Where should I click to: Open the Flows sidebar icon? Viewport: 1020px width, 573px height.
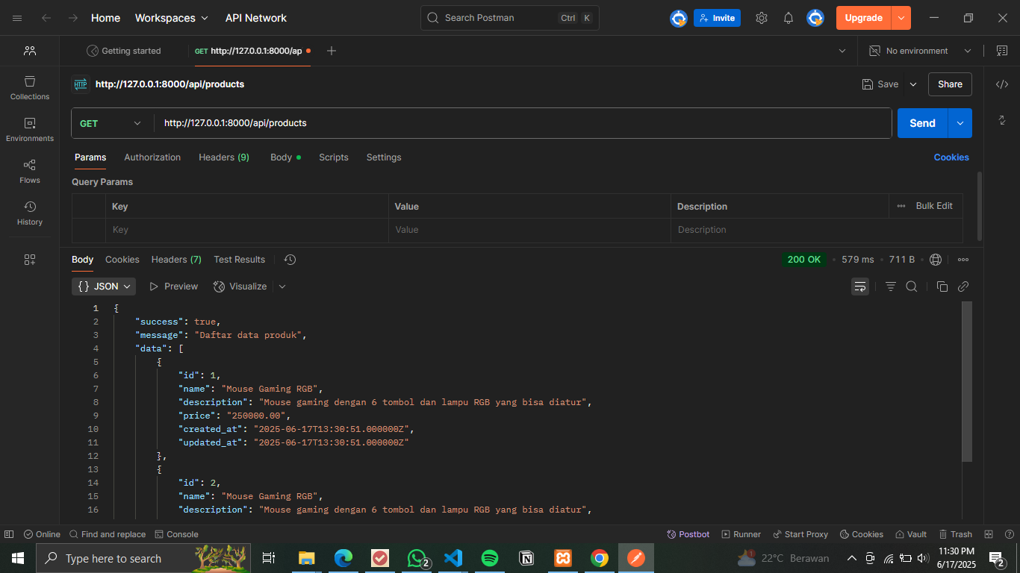[30, 171]
